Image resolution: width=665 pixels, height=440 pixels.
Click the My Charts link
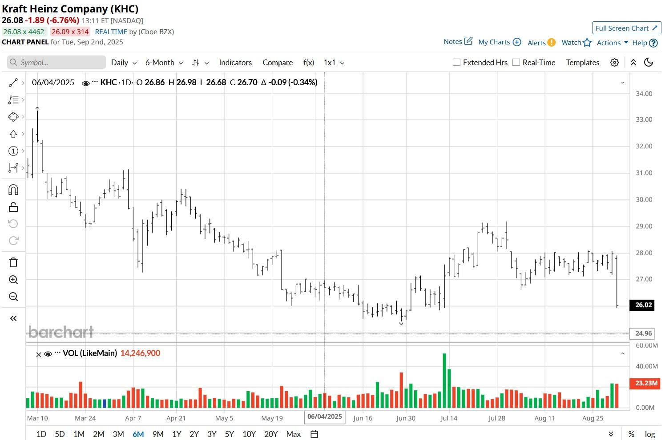(x=500, y=42)
